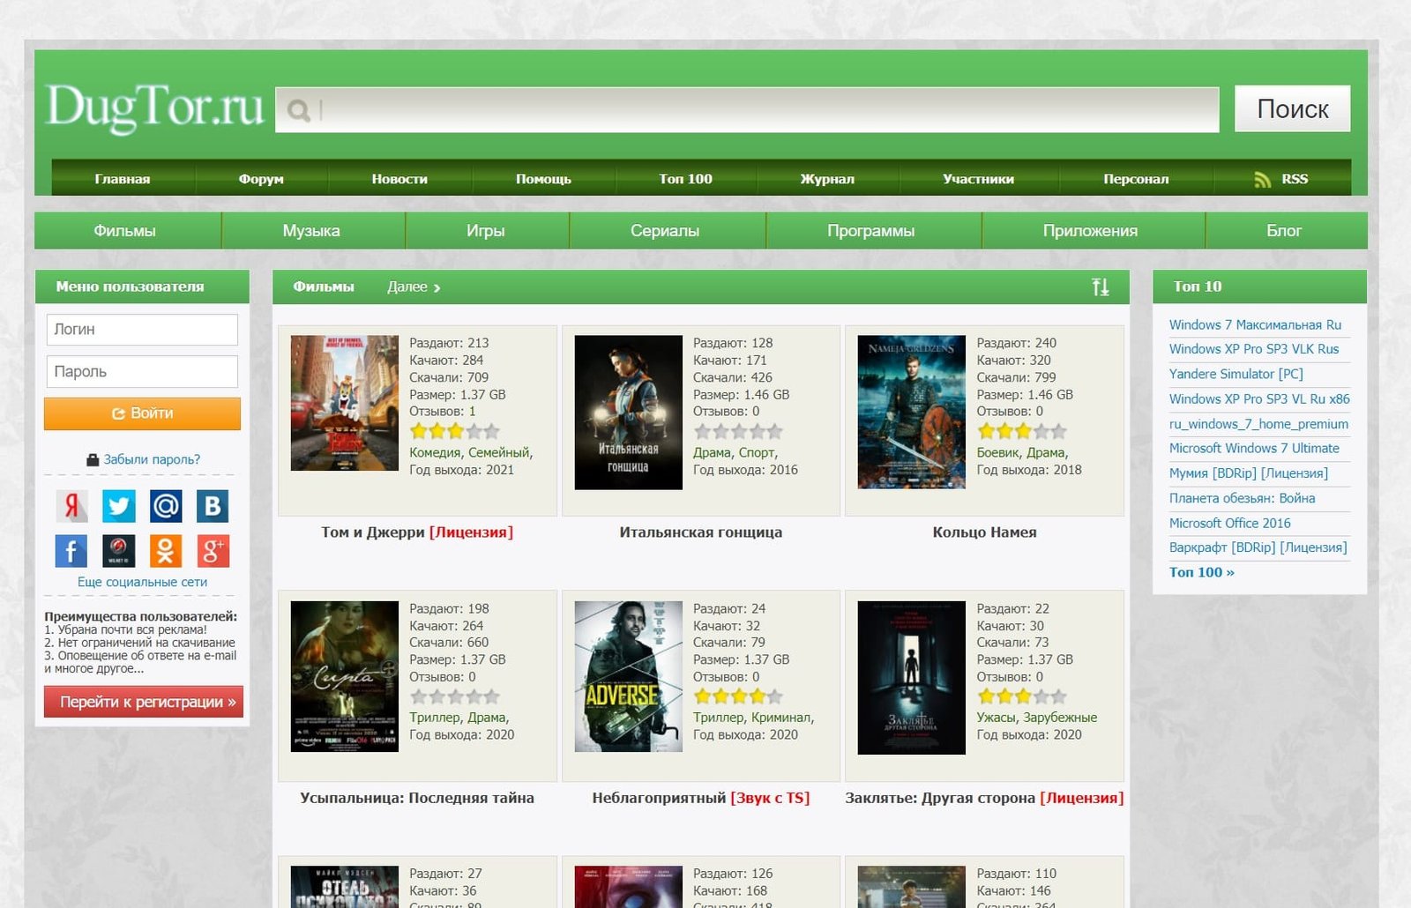Click the Google Plus login icon
This screenshot has height=908, width=1411.
pyautogui.click(x=212, y=551)
